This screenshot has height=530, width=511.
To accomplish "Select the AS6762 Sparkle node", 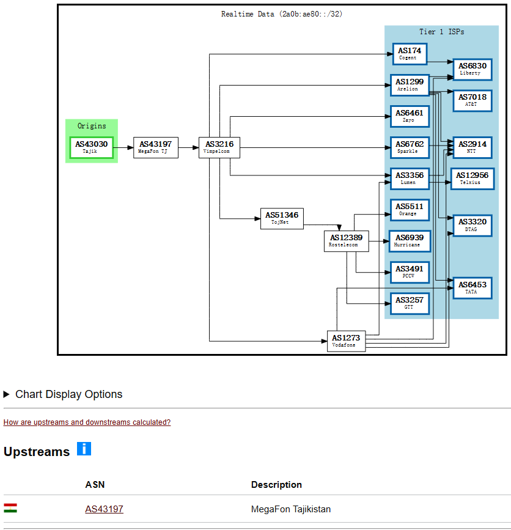I will click(x=410, y=147).
